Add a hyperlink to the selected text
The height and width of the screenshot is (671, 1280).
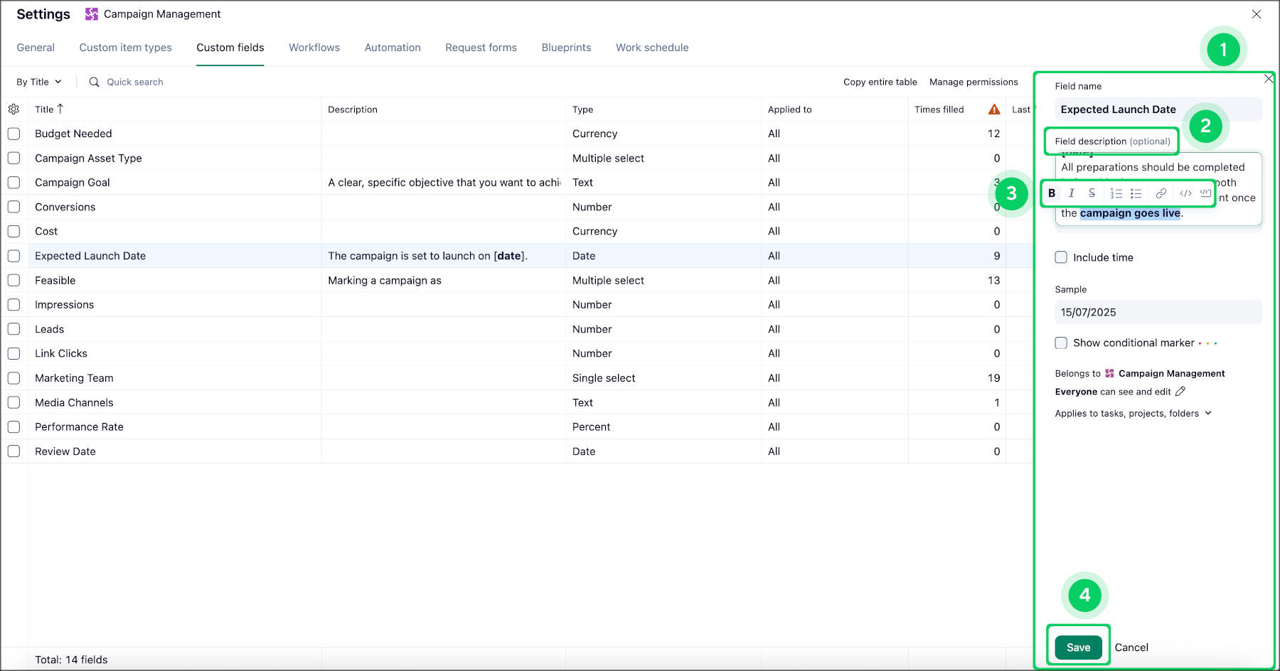(x=1161, y=193)
